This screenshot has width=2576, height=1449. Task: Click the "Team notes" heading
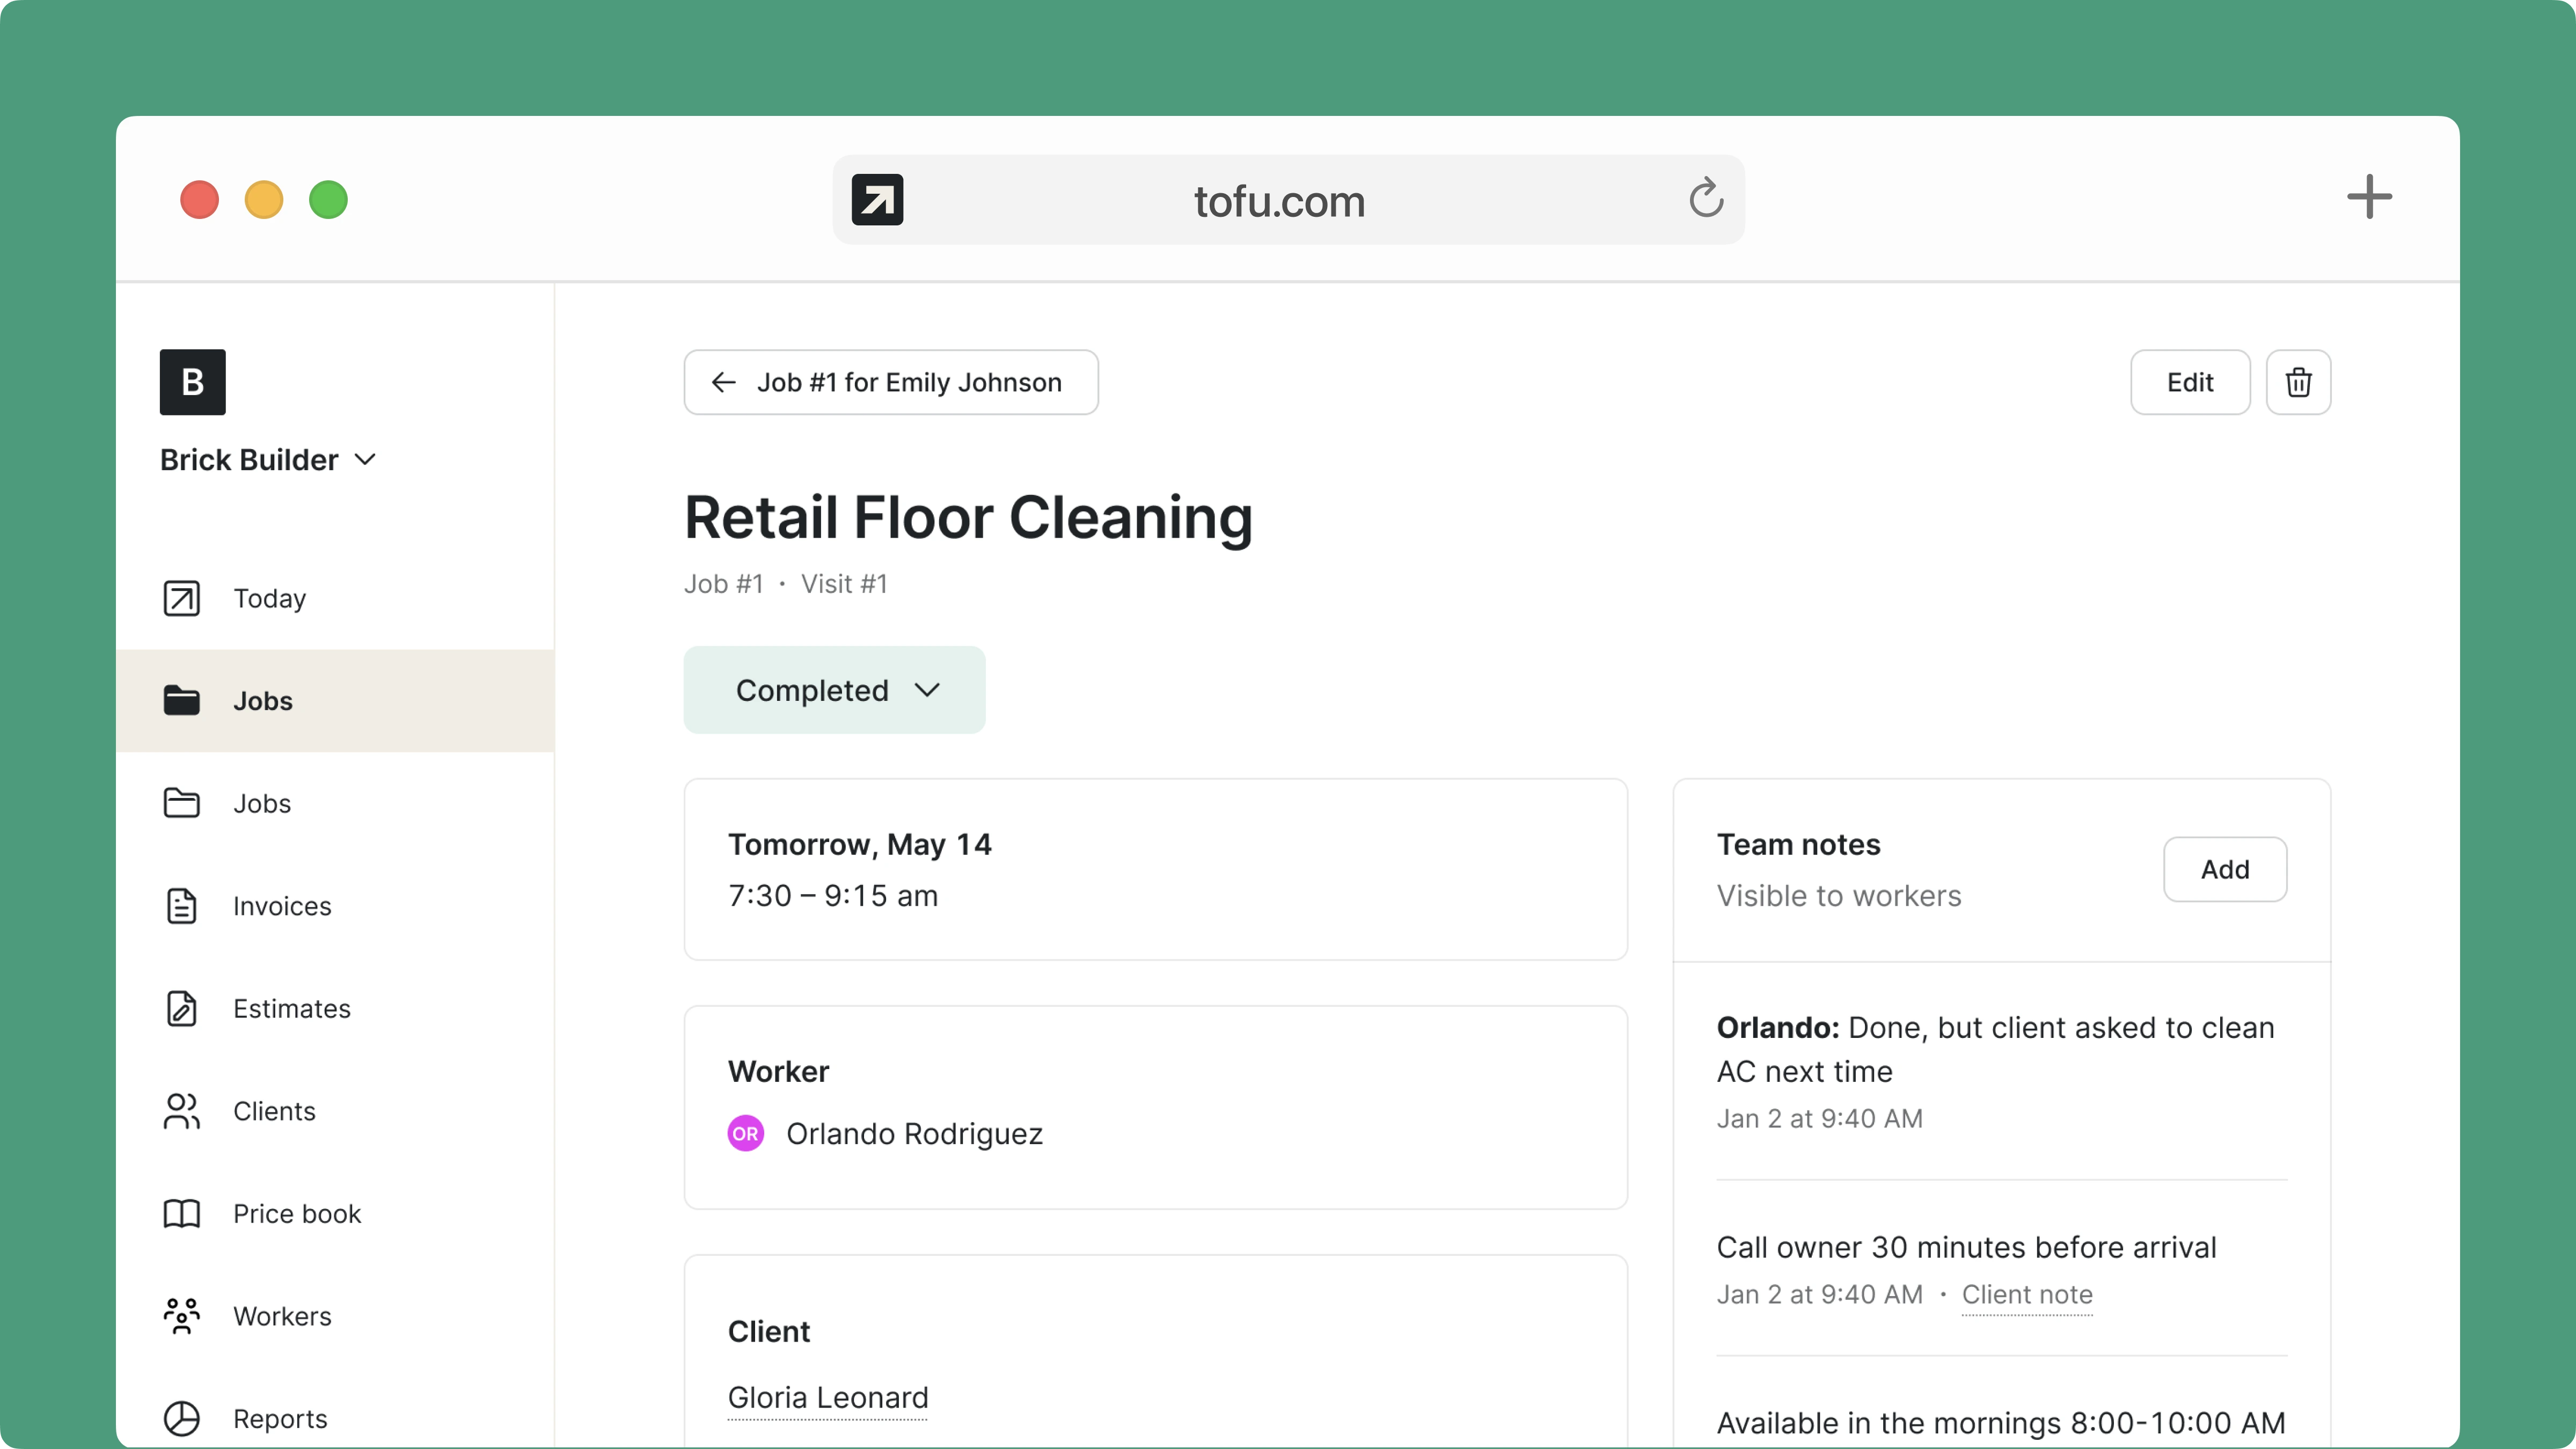(x=1798, y=845)
